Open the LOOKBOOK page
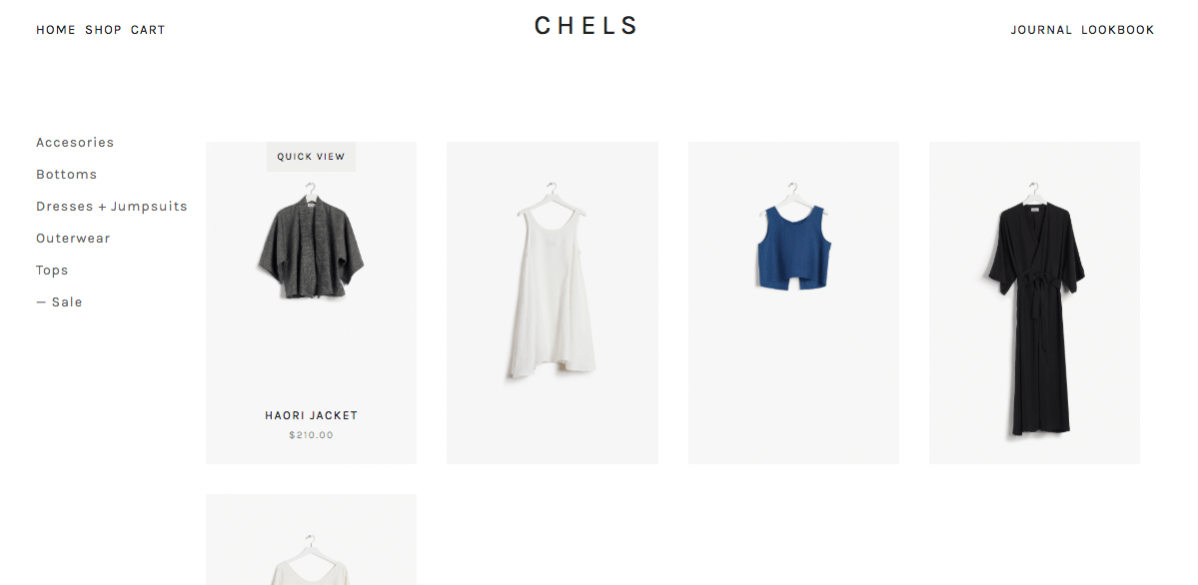The height and width of the screenshot is (585, 1198). point(1118,30)
